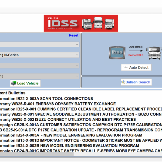Viewport: 162px width, 162px height.
Task: Expand the empty top dropdown above N-Series
Action: (40, 44)
